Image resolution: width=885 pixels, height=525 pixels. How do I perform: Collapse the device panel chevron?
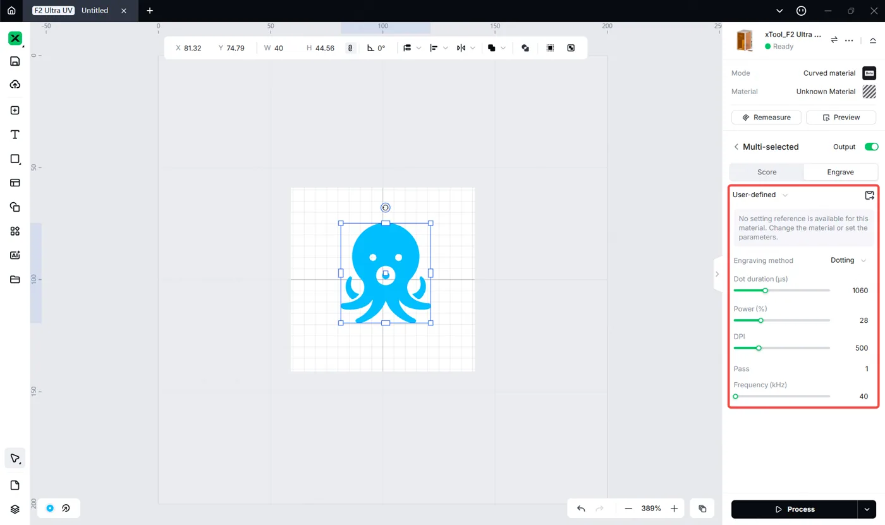pos(873,40)
